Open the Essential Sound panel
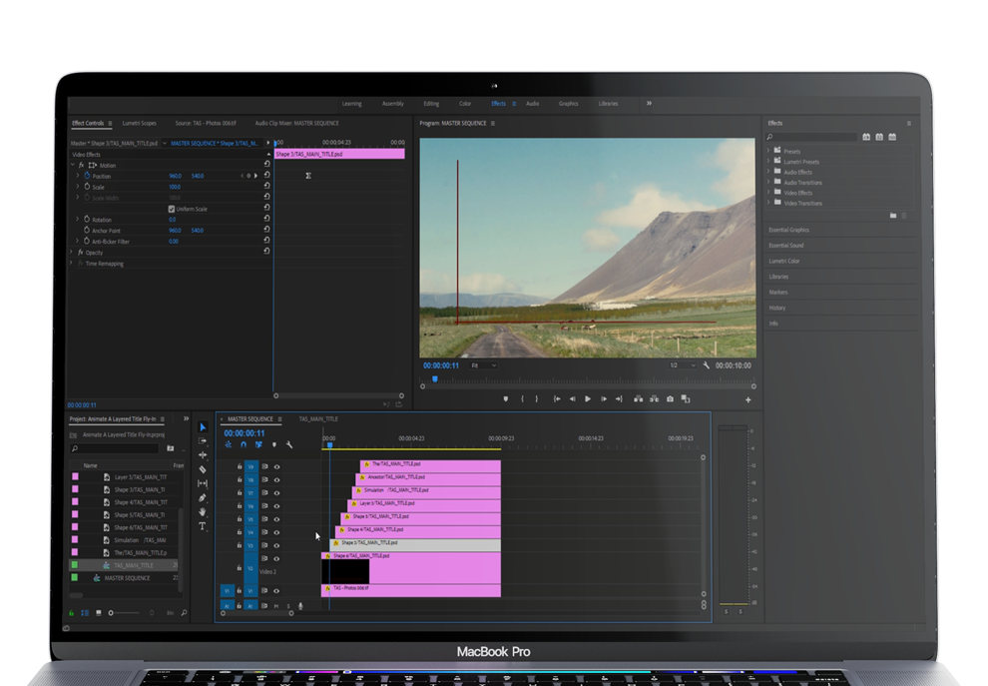Viewport: 988px width, 686px height. [786, 246]
